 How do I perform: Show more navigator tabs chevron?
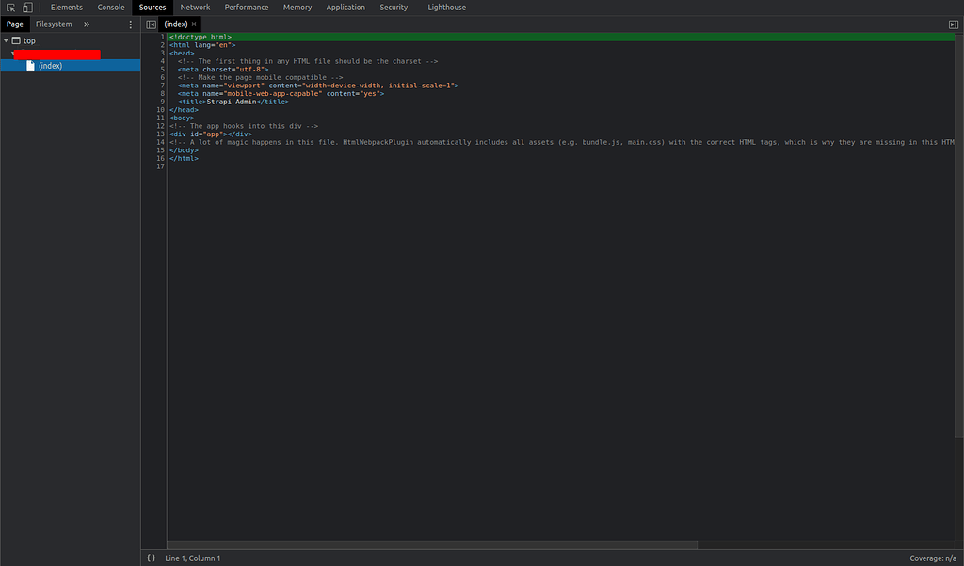[87, 24]
